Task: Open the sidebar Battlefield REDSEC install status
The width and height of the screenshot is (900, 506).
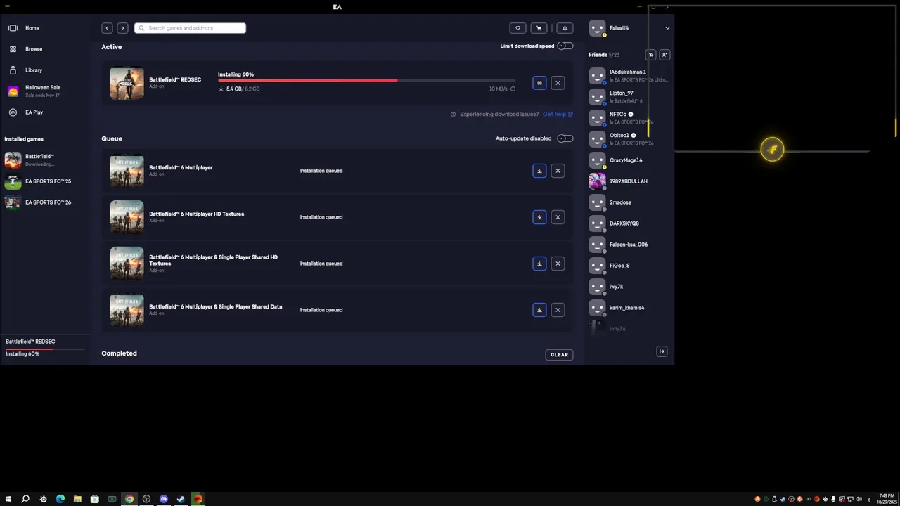Action: pos(44,347)
